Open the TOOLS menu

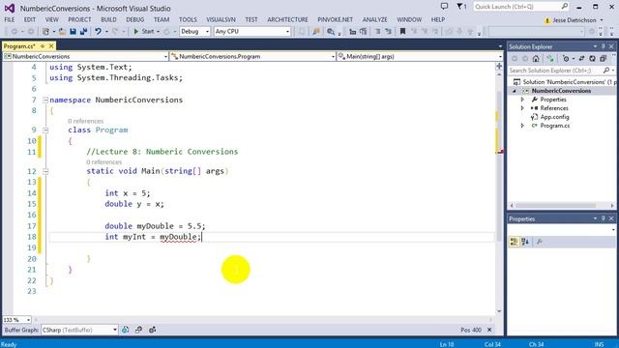188,19
